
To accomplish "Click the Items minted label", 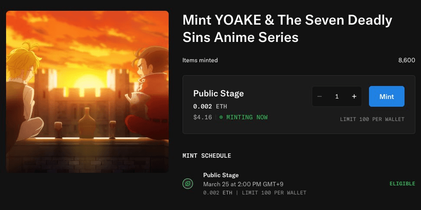I will coord(200,60).
